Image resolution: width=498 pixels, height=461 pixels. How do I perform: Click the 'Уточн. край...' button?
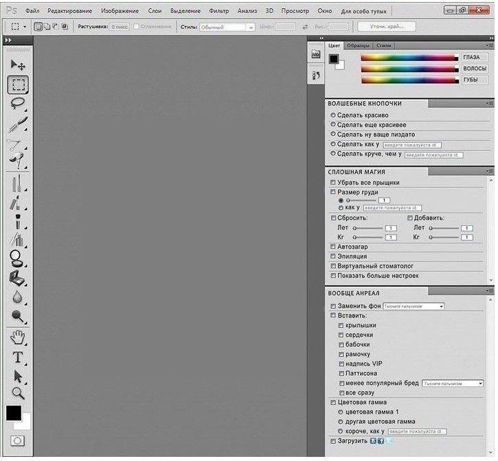tap(386, 27)
